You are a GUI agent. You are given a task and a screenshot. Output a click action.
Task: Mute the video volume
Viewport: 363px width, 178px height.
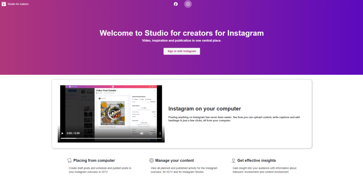(x=142, y=133)
